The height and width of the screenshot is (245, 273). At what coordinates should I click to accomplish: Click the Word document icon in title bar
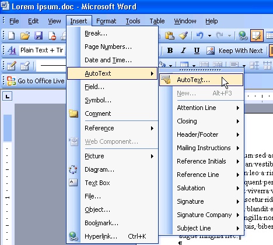coord(5,5)
